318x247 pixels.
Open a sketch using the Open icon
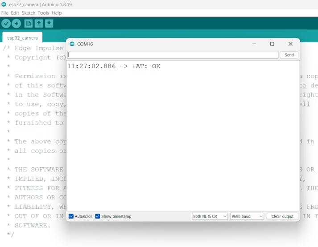(39, 24)
